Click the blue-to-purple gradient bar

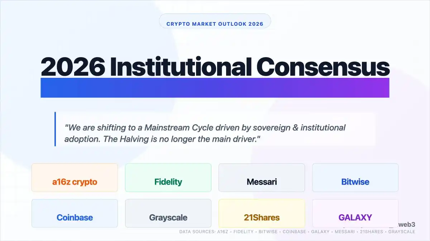[x=215, y=88]
